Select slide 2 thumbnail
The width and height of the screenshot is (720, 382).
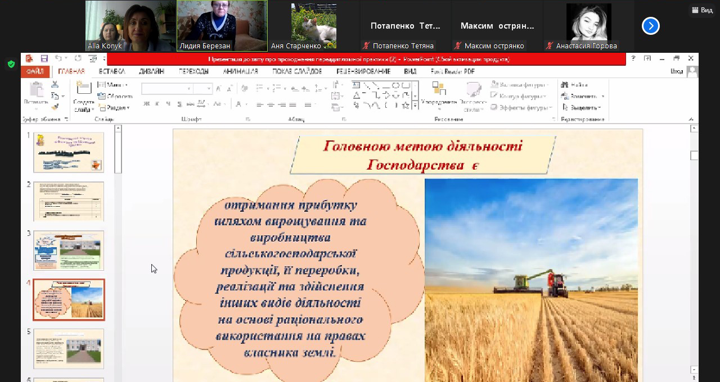[69, 201]
